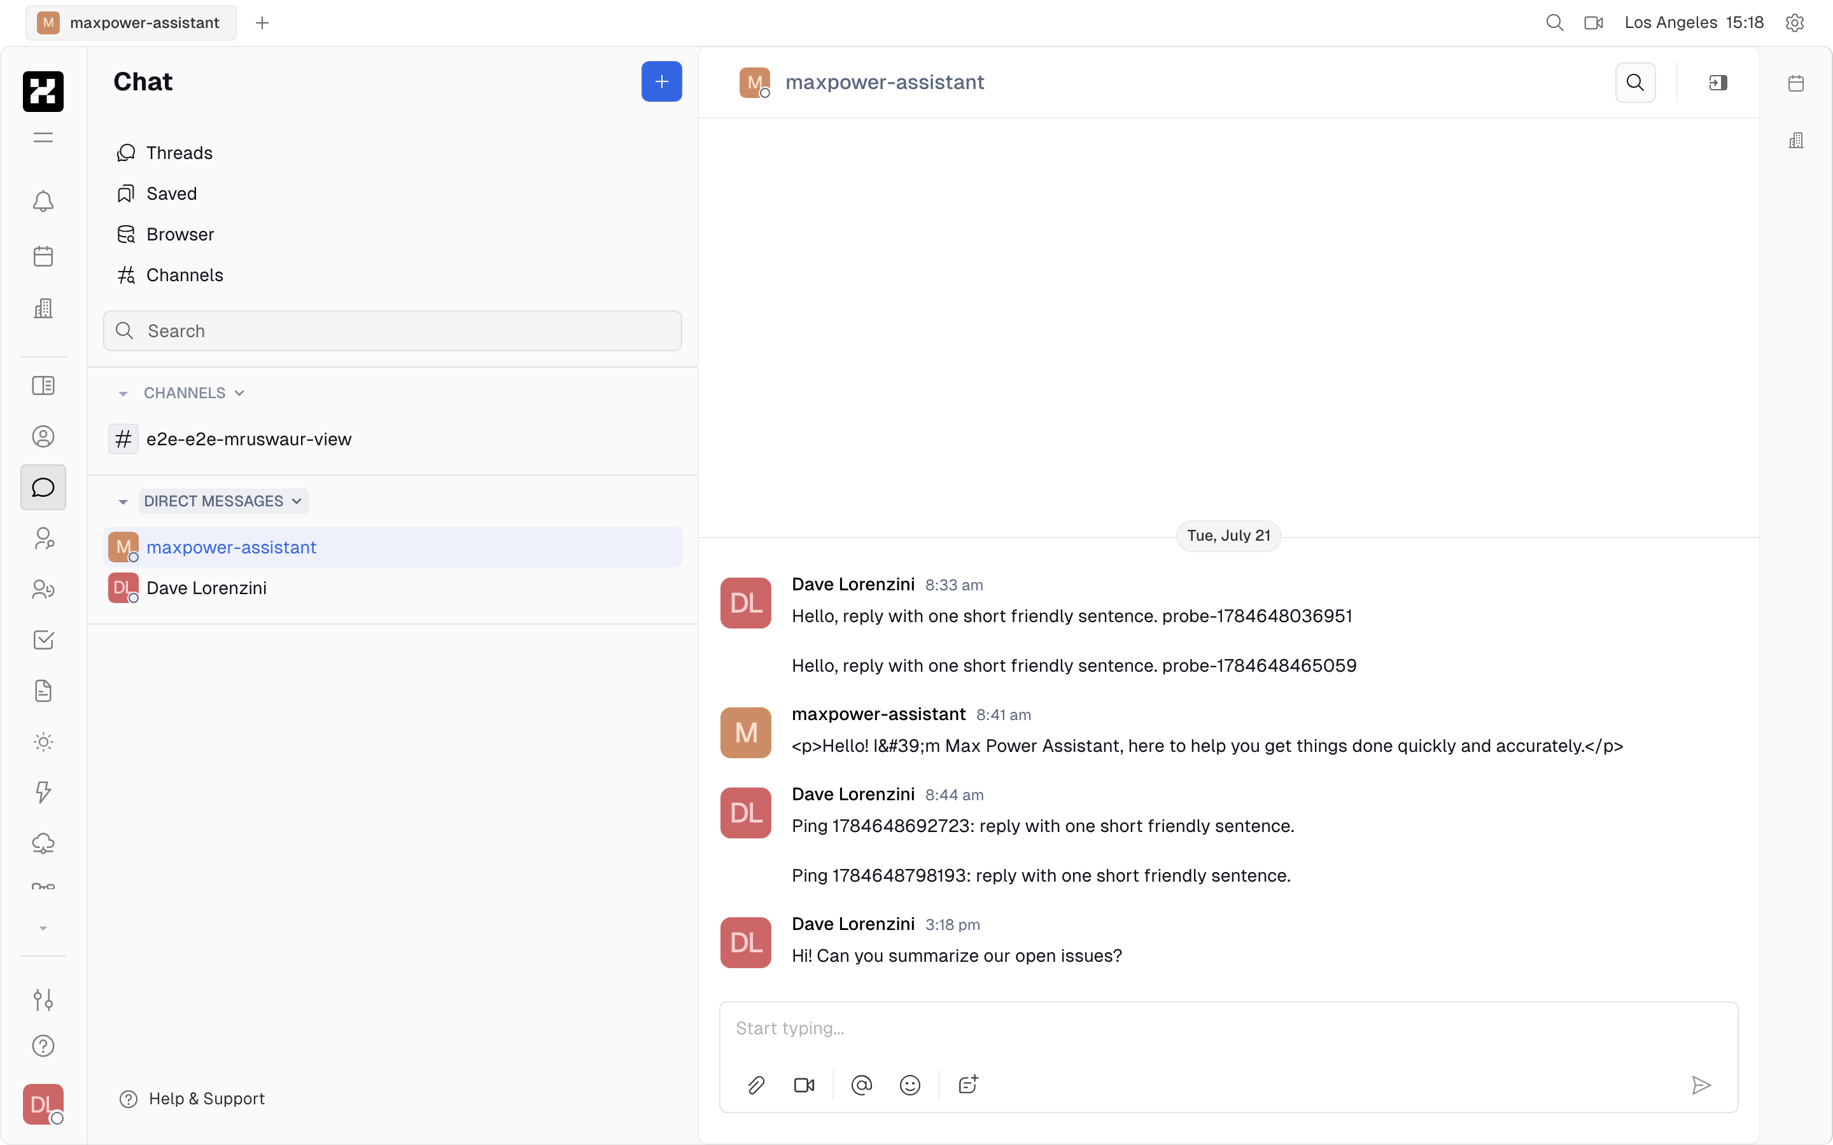Screen dimensions: 1833x1145
Task: Open the person-with-badge icon in sidebar
Action: (43, 538)
